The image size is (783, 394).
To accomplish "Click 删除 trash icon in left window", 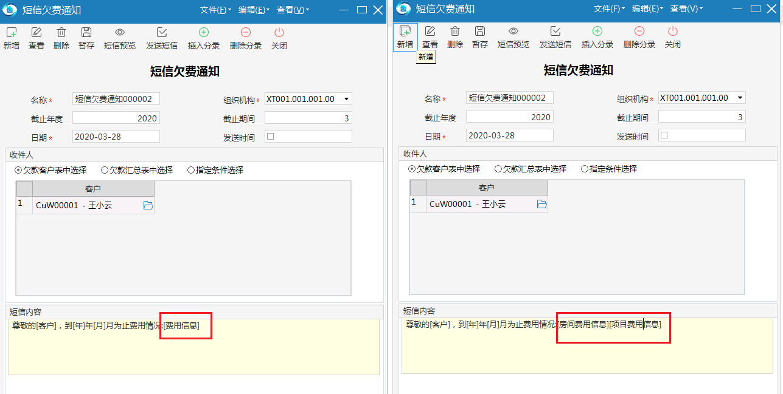I will [x=61, y=32].
